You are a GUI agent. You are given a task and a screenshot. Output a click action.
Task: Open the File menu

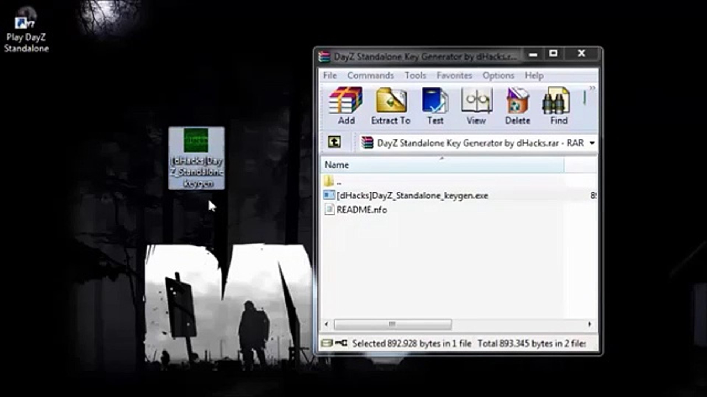coord(330,75)
